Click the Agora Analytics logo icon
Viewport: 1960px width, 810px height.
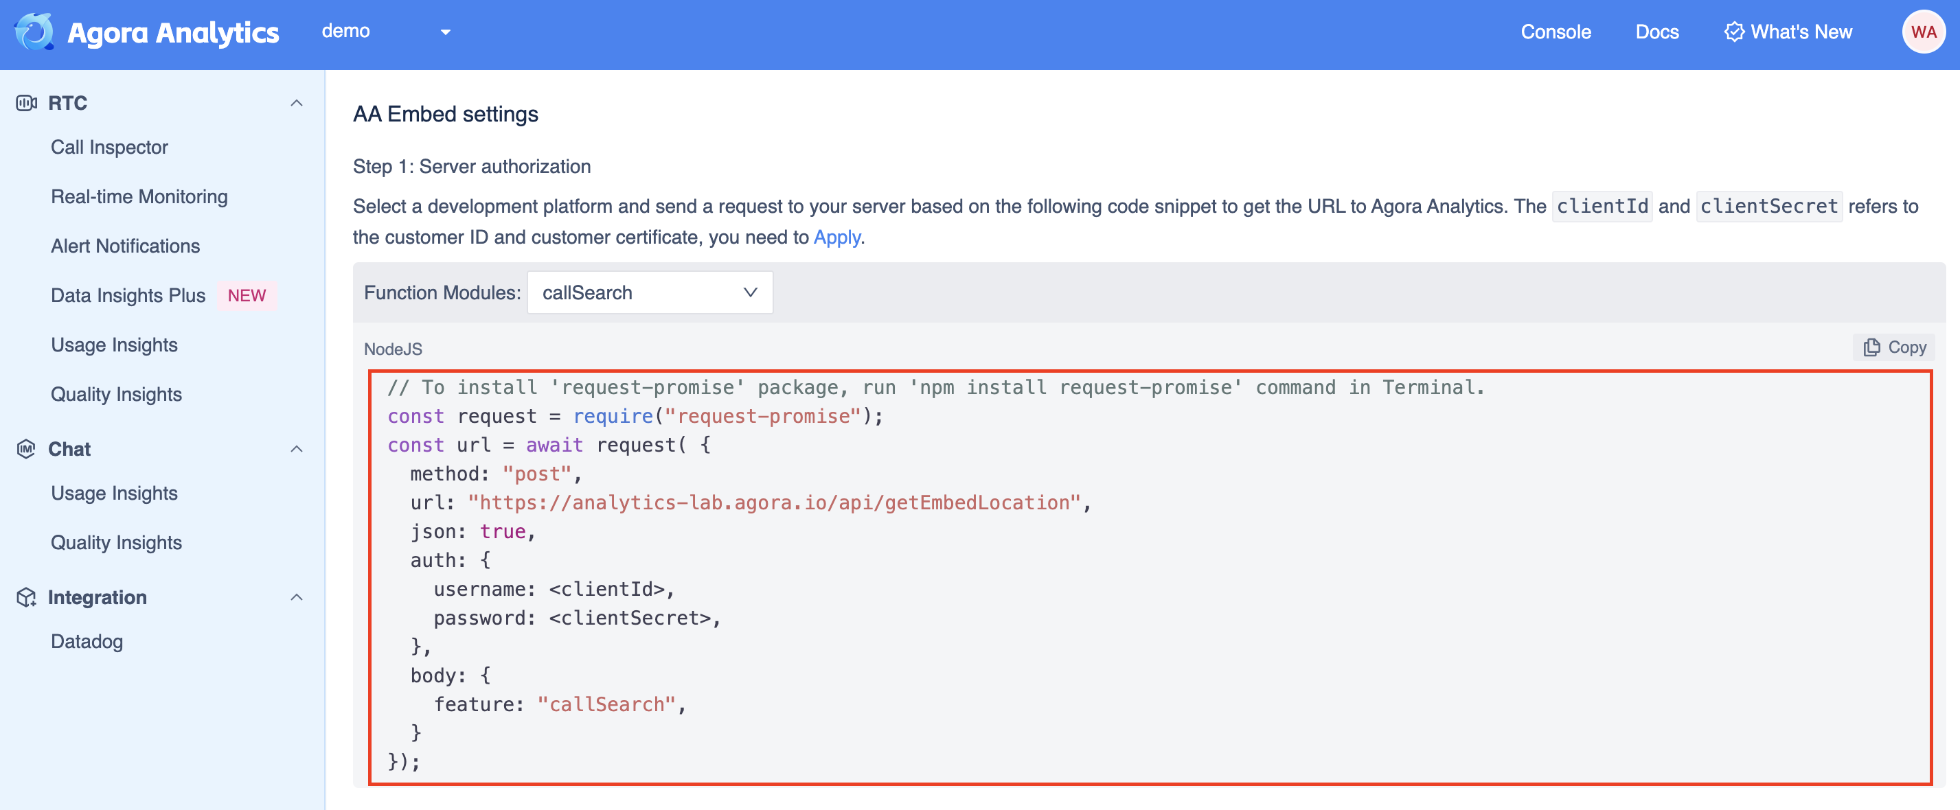click(34, 32)
